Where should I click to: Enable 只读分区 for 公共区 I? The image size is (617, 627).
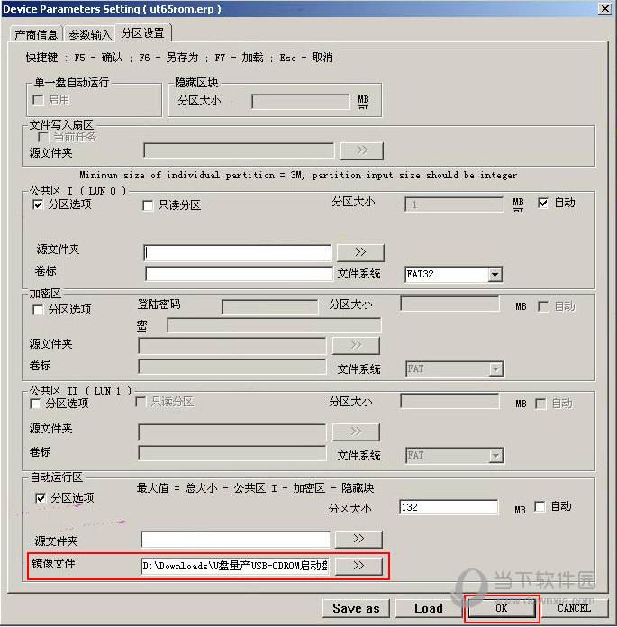[x=148, y=205]
